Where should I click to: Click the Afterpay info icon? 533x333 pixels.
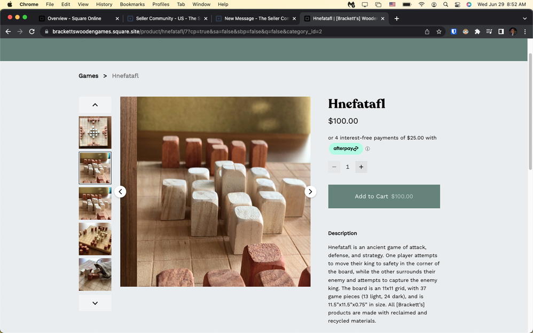pyautogui.click(x=367, y=149)
